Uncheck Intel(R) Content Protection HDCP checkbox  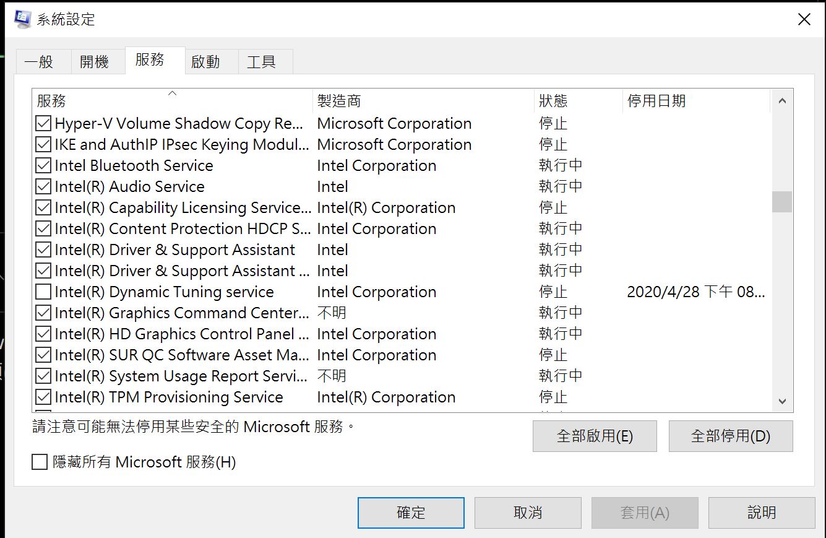[43, 229]
